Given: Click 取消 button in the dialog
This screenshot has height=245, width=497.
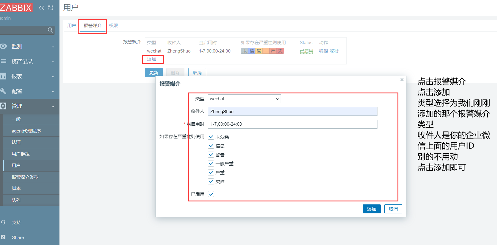Looking at the screenshot, I should click(393, 209).
